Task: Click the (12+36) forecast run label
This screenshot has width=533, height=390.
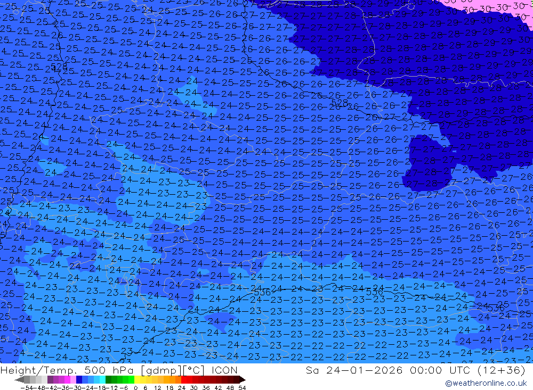Action: point(502,370)
